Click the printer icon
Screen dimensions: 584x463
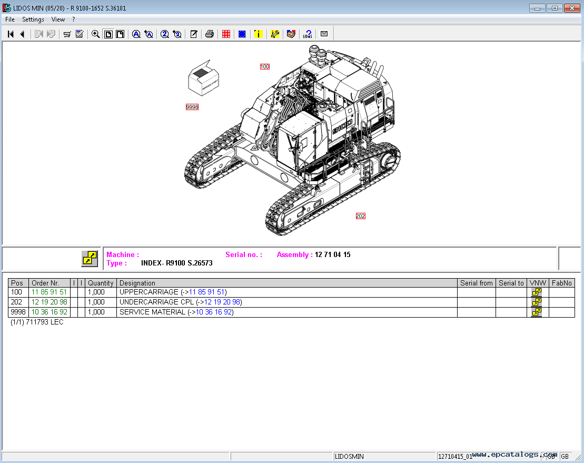[x=210, y=34]
